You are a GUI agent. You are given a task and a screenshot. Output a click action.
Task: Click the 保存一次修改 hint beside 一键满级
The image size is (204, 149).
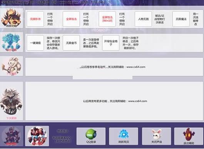pos(54,43)
